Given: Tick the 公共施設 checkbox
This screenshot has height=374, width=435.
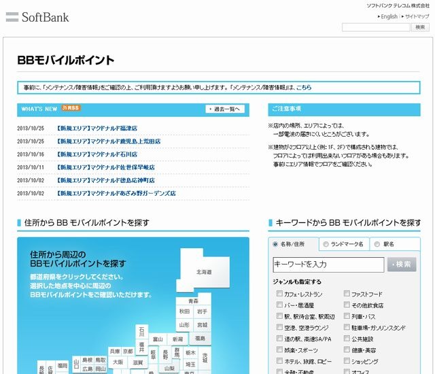Looking at the screenshot, I should click(x=347, y=339).
